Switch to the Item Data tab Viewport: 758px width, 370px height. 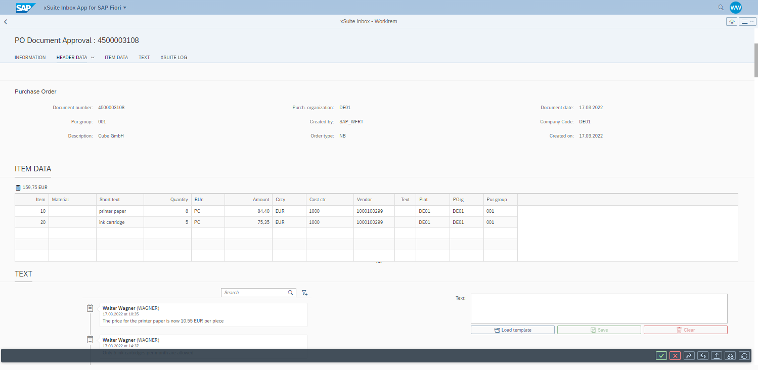click(x=116, y=57)
